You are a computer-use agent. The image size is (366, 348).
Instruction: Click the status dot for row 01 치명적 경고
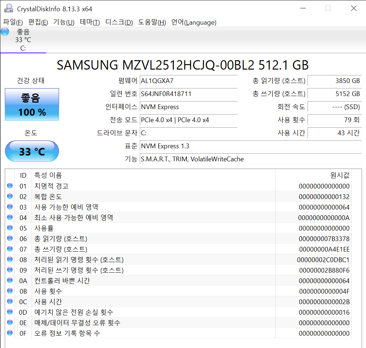tap(10, 186)
